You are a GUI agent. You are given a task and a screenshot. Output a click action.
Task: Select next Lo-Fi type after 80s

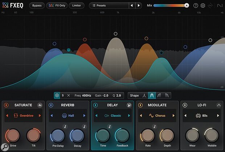coord(218,115)
